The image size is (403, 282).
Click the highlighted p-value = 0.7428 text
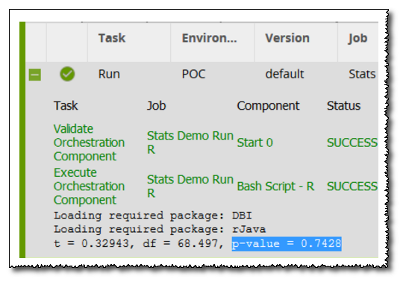coord(287,244)
